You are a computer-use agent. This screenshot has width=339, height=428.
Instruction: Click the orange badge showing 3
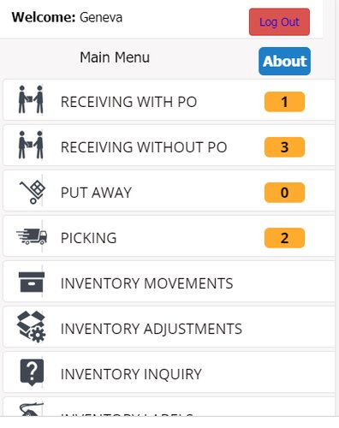(x=284, y=147)
